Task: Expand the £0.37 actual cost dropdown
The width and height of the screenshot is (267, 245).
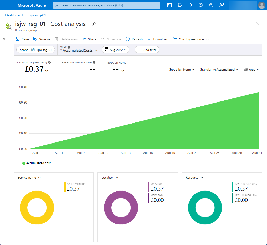Action: [47, 71]
